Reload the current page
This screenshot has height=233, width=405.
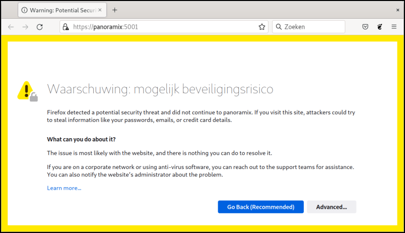(39, 27)
